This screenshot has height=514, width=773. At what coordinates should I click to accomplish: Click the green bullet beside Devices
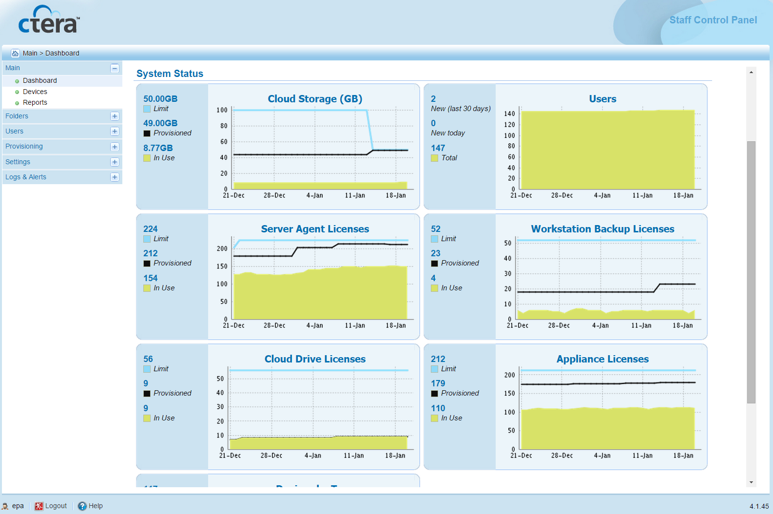click(17, 92)
